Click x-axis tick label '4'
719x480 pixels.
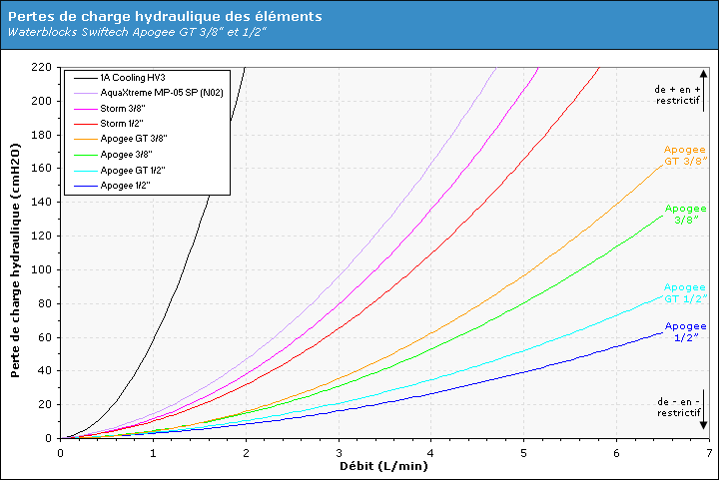[431, 453]
